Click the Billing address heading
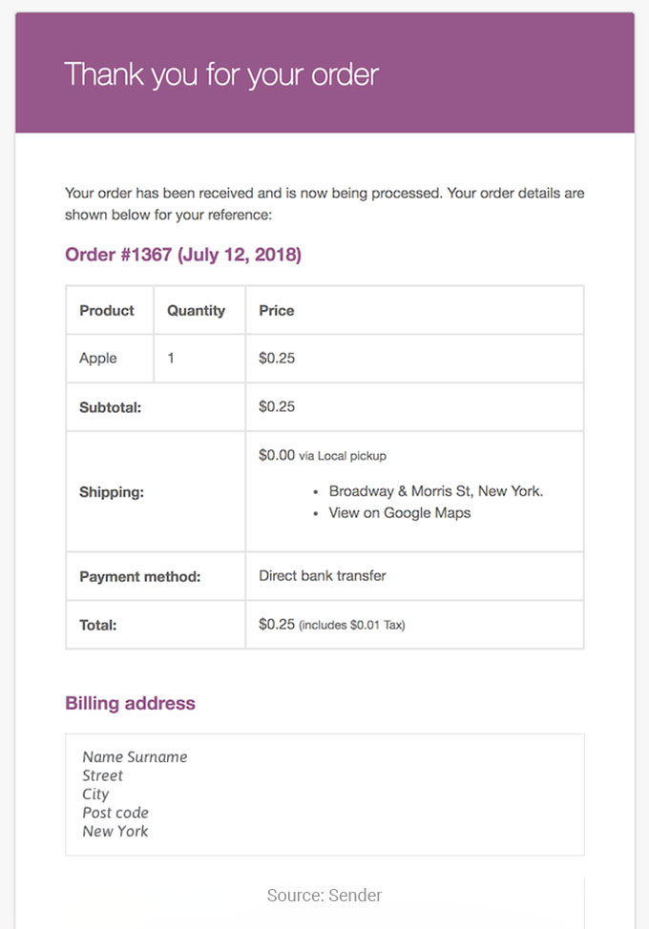The width and height of the screenshot is (649, 929). pos(131,703)
